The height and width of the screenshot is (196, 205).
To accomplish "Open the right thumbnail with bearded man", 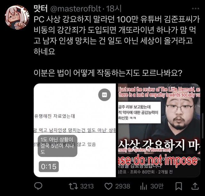I will coord(159,130).
